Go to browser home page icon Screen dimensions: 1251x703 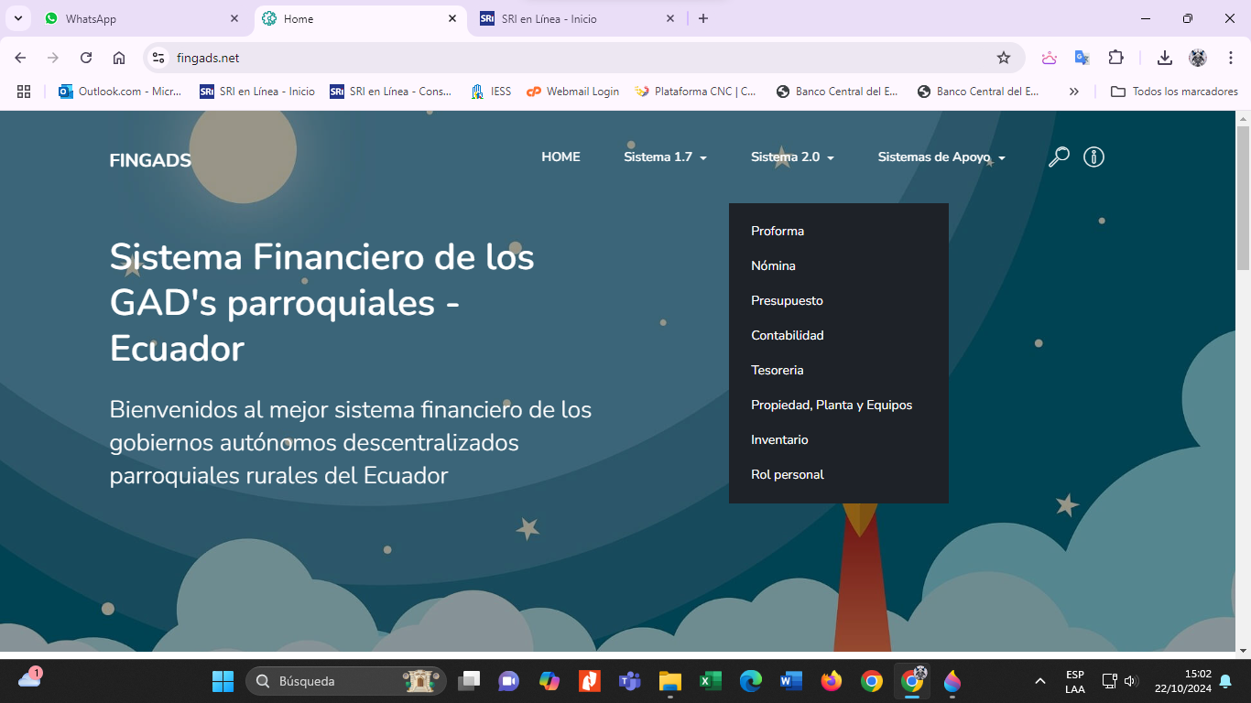(x=119, y=58)
